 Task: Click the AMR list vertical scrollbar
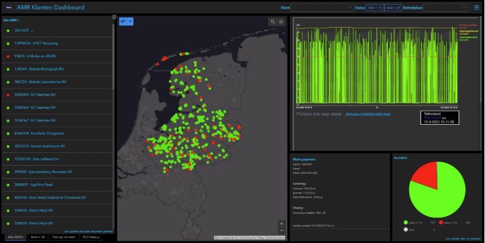pos(113,57)
